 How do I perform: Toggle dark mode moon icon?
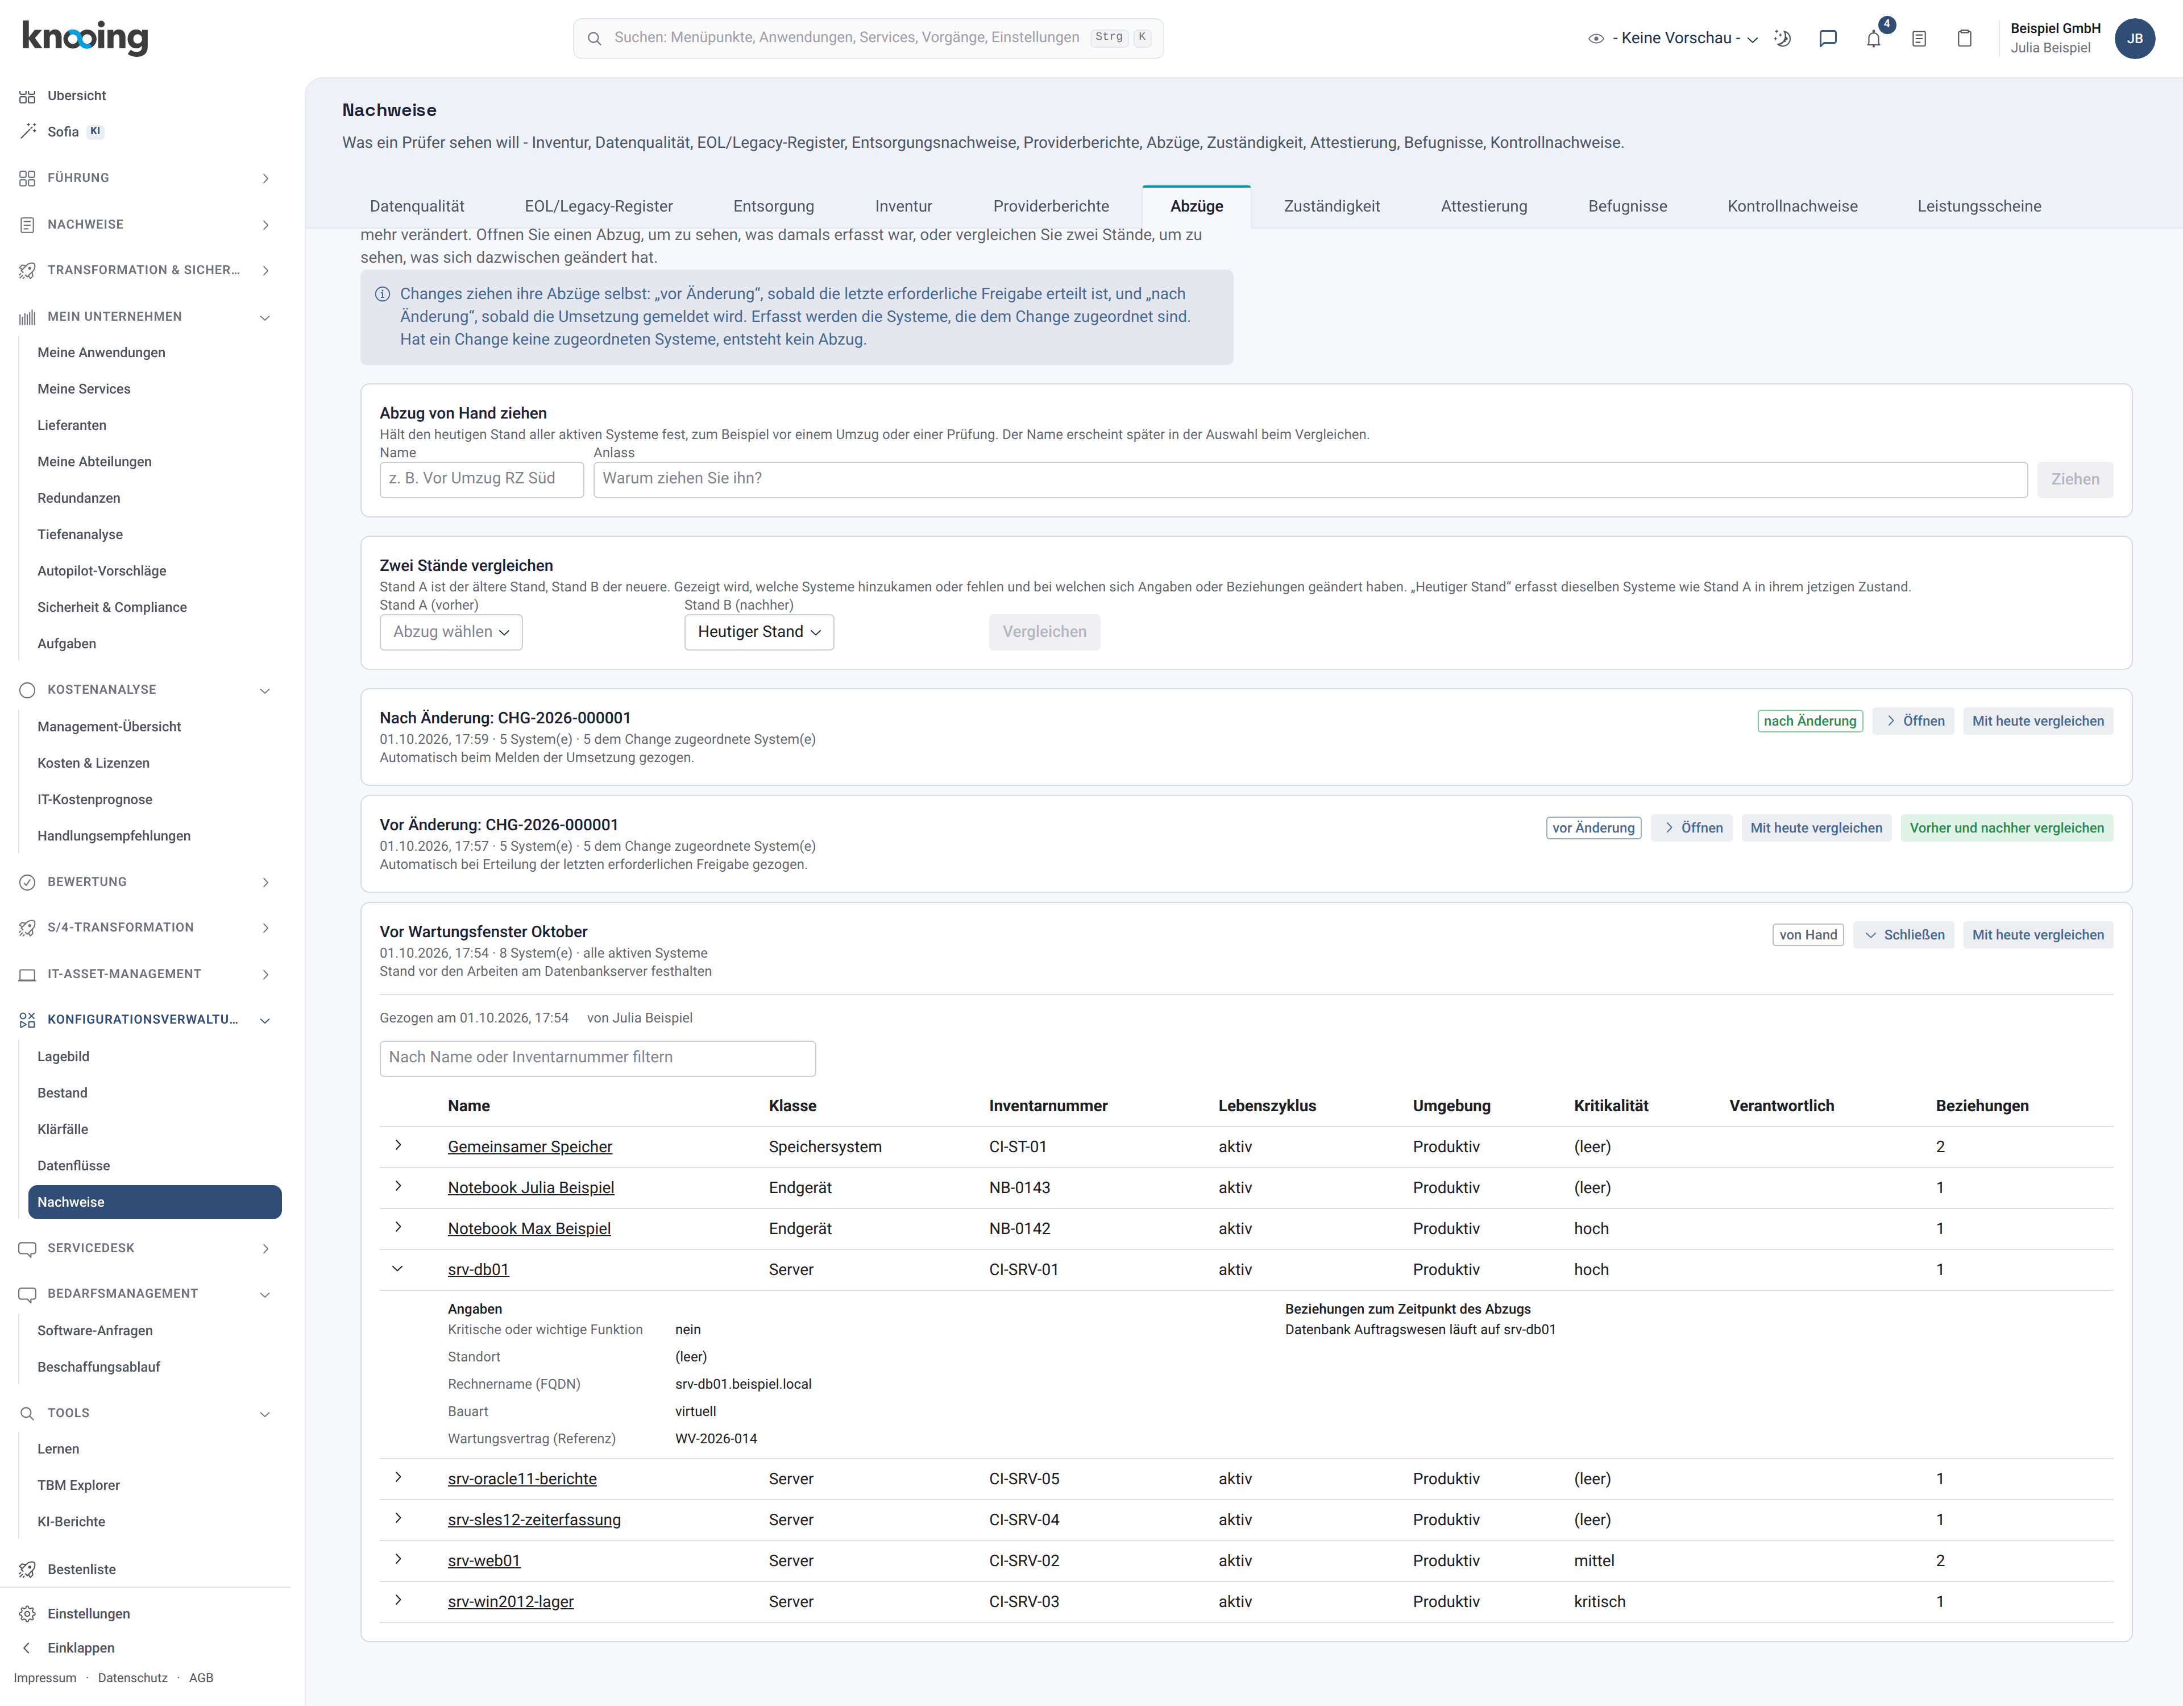pyautogui.click(x=1782, y=38)
